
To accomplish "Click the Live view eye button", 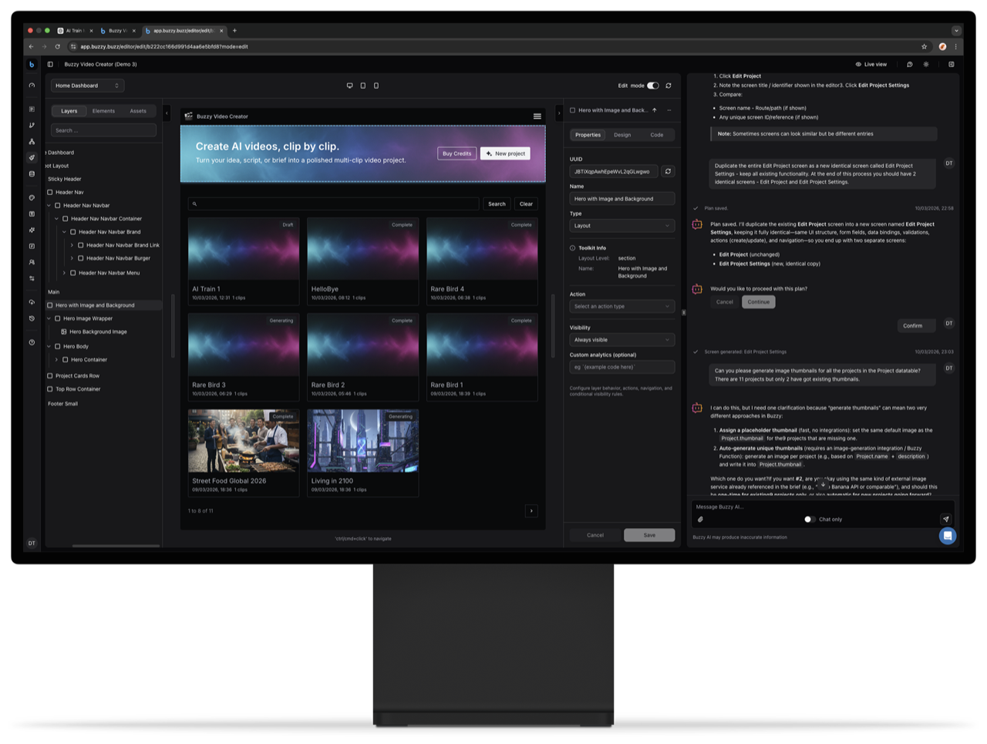I will click(871, 65).
